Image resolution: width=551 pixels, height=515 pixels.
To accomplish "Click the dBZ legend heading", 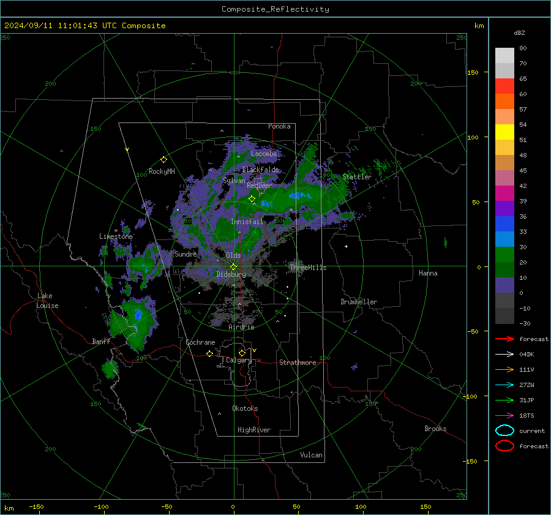I will point(519,32).
